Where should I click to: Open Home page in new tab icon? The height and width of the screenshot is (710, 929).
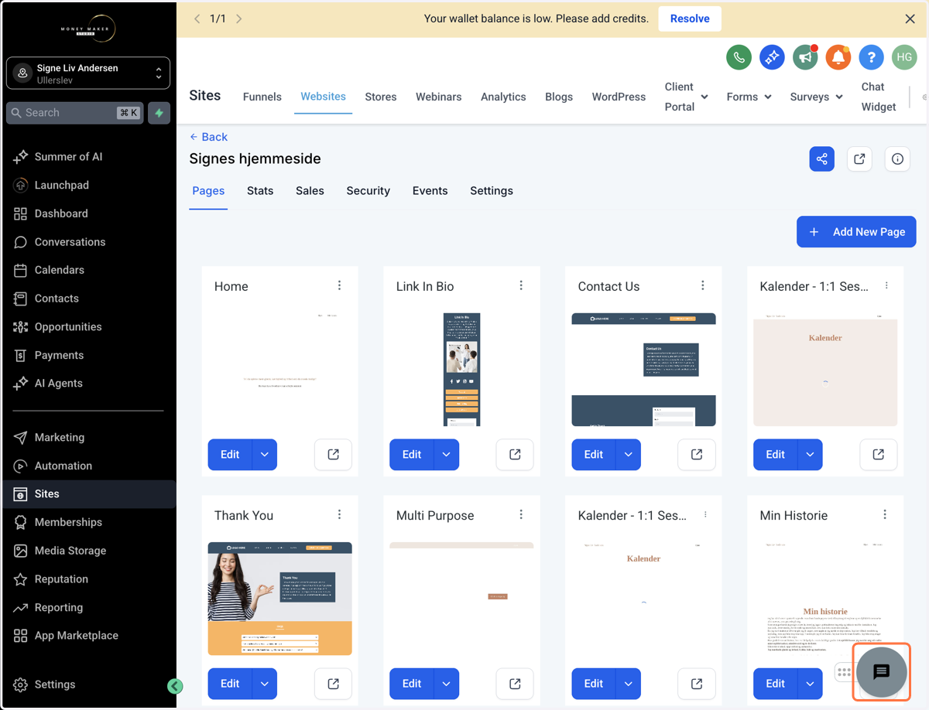[333, 455]
